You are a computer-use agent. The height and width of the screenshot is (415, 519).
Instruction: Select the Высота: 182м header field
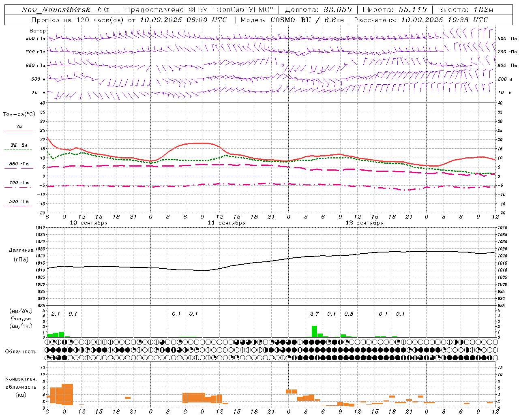tap(466, 10)
